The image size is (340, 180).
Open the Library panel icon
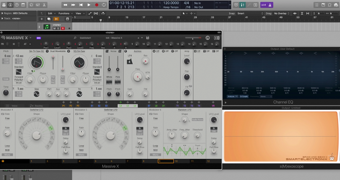pos(4,5)
